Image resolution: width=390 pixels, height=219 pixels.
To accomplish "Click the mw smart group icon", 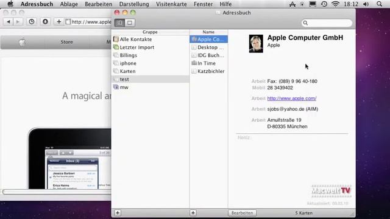I will 116,87.
